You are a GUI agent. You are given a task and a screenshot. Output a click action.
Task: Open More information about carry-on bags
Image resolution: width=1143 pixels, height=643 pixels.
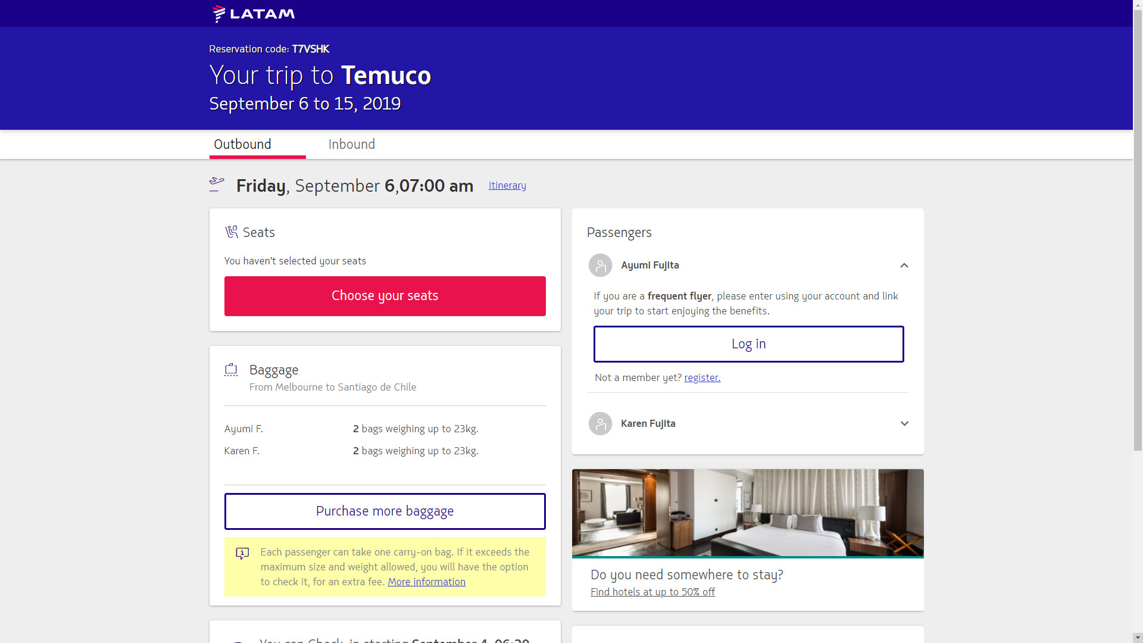pyautogui.click(x=426, y=582)
